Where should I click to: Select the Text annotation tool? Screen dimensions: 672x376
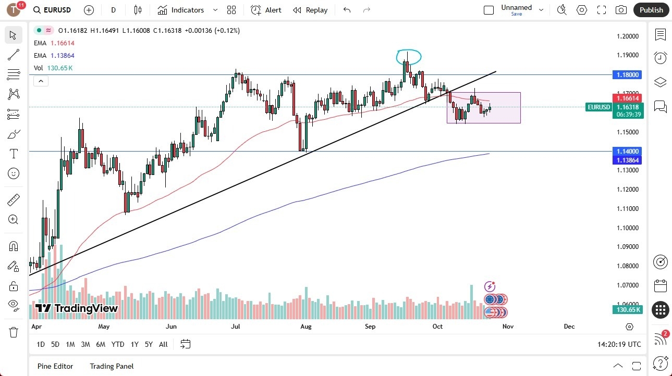pos(13,154)
